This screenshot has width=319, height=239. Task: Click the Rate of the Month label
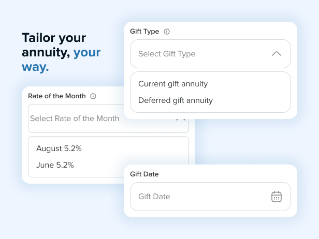coord(57,96)
